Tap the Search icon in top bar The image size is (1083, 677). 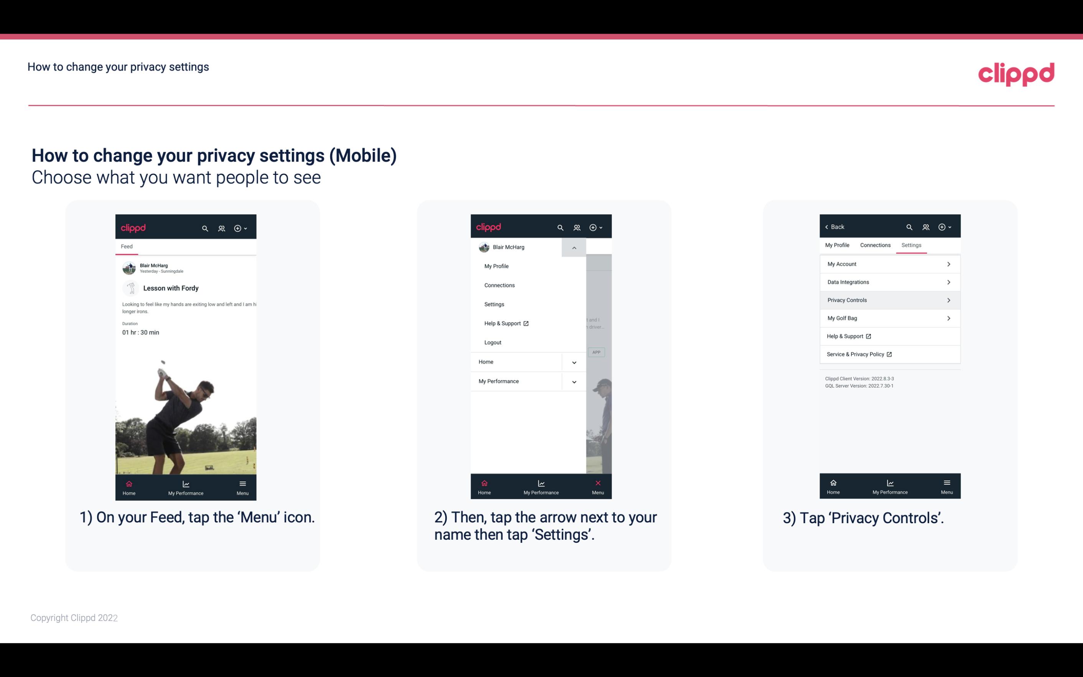point(206,228)
